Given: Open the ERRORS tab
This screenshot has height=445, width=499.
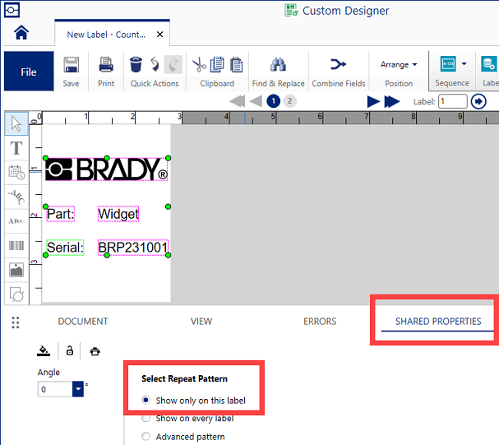Looking at the screenshot, I should 320,322.
